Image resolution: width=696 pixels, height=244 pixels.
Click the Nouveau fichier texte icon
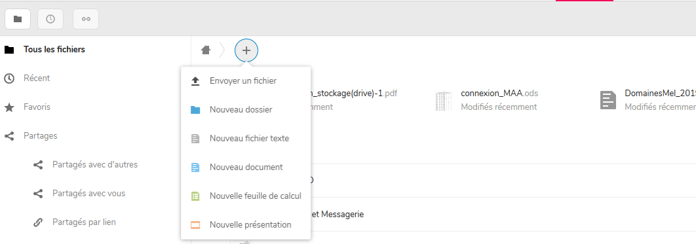pos(195,139)
